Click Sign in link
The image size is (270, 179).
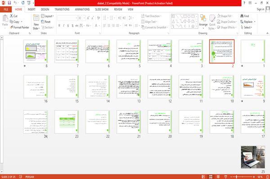click(x=261, y=9)
